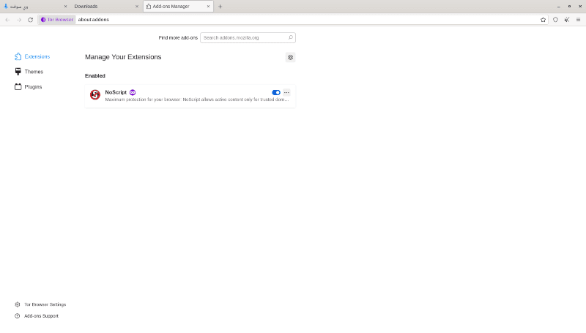Open the NoScript extension name
The image size is (586, 333).
coord(116,92)
